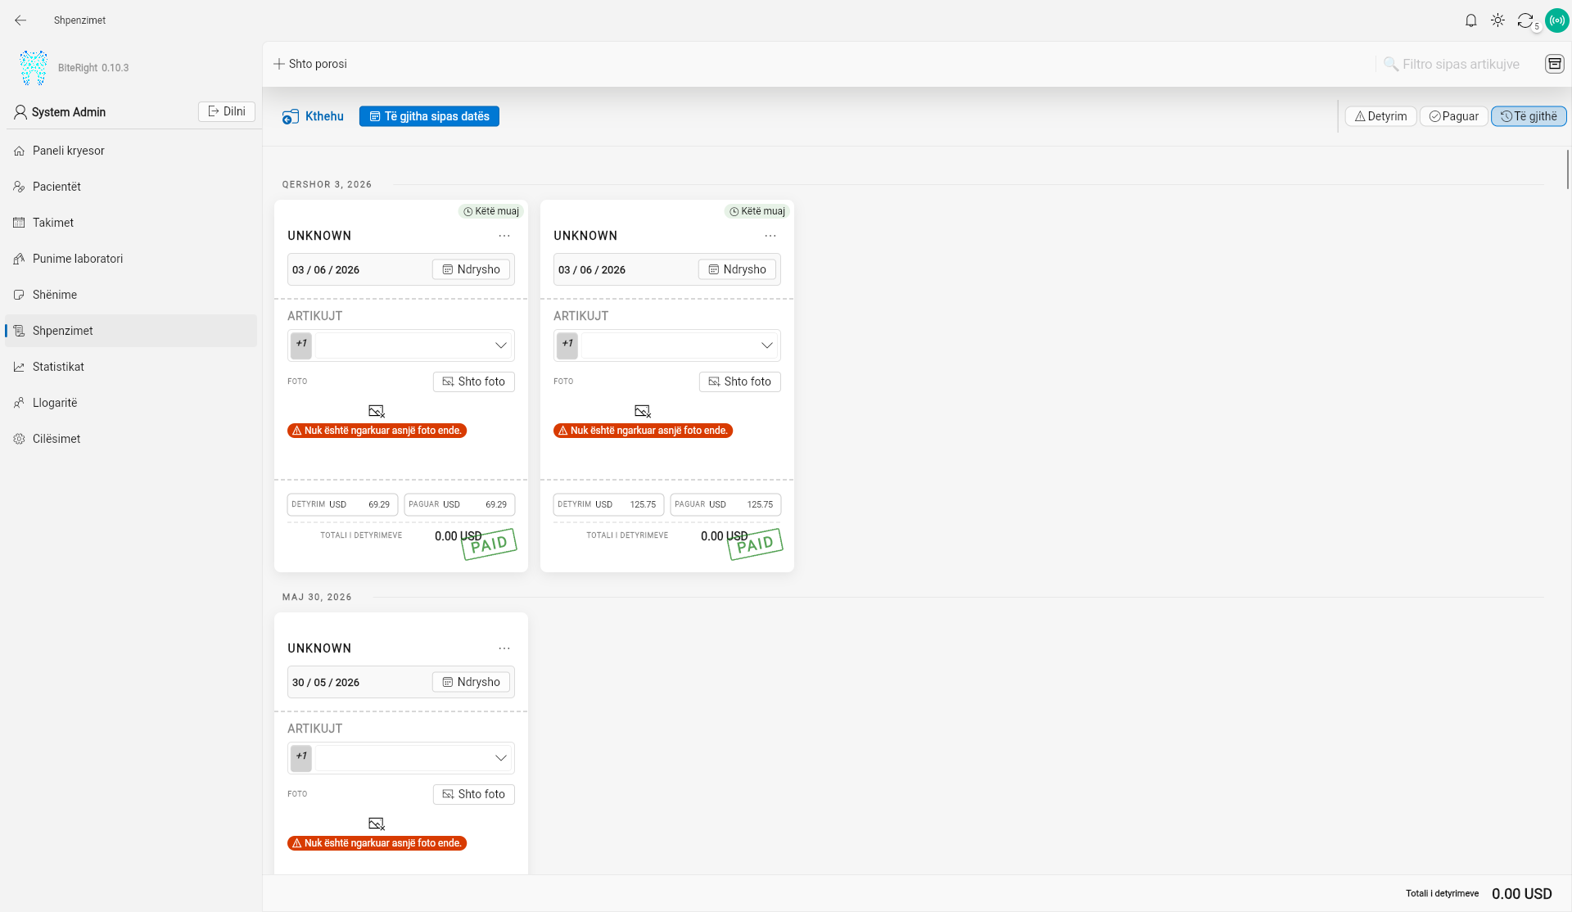Click the Dilni logout button
Screen dimensions: 1572x912
click(227, 112)
